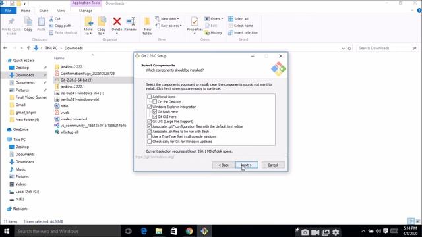Toggle the Git Bash Here checkbox
Viewport: 422px width, 237px height.
[155, 111]
